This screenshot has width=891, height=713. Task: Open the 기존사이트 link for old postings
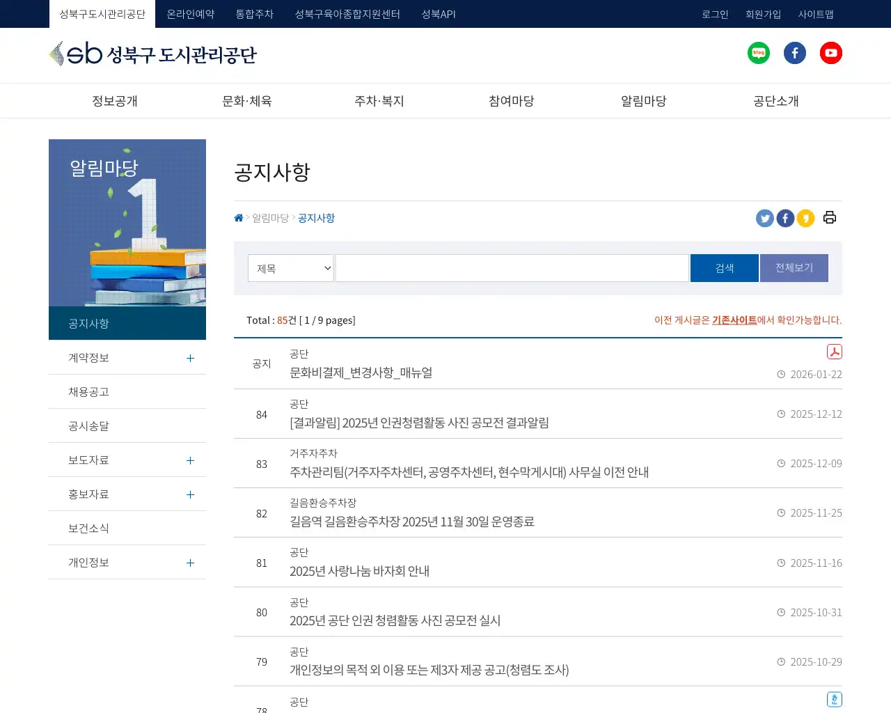pyautogui.click(x=734, y=320)
